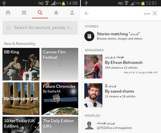
Task: Click the New & Noteworthy heading
Action: point(20,44)
